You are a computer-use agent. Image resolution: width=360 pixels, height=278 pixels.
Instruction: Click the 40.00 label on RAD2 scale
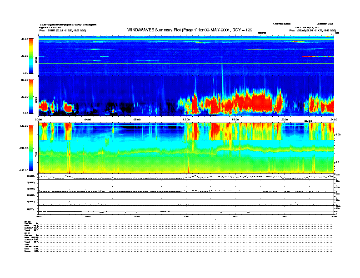[25, 39]
